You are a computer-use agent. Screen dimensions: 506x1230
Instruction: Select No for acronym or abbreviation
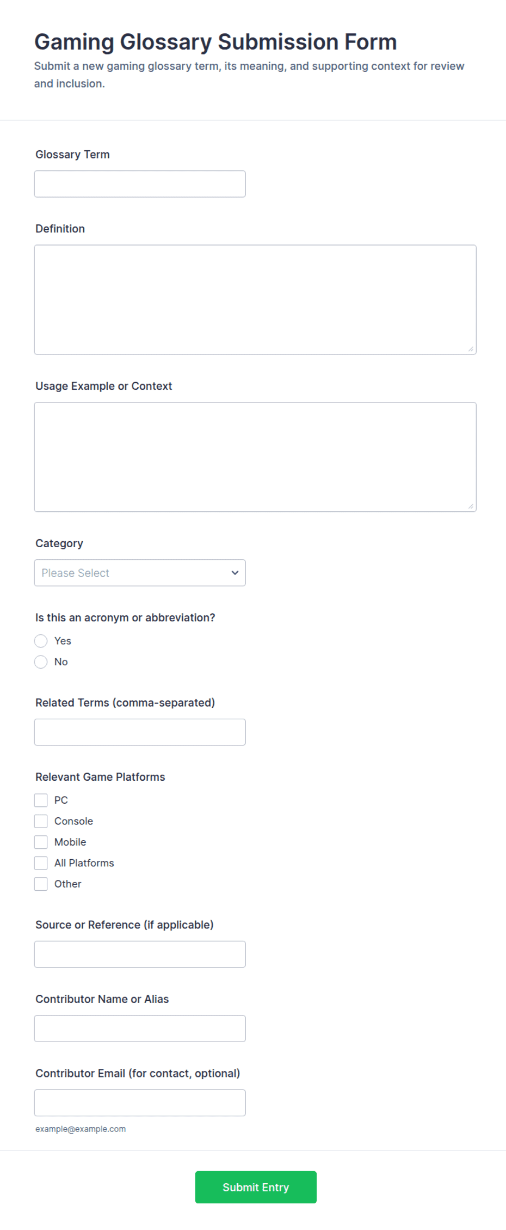[x=41, y=662]
